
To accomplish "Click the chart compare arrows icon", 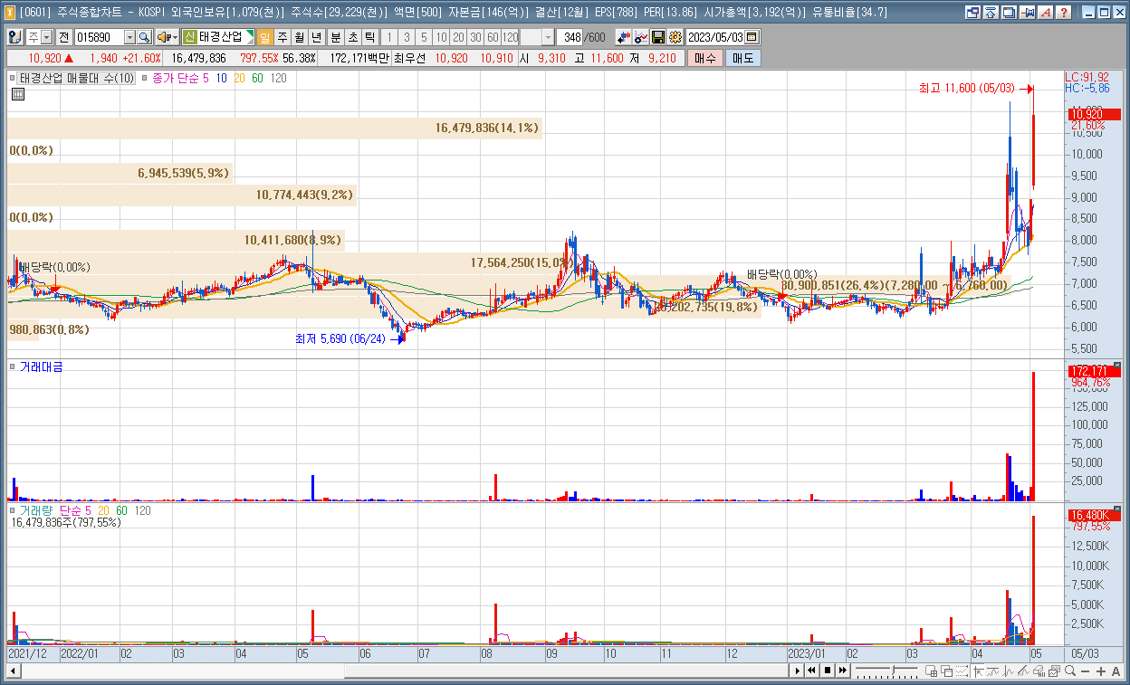I will [x=624, y=37].
